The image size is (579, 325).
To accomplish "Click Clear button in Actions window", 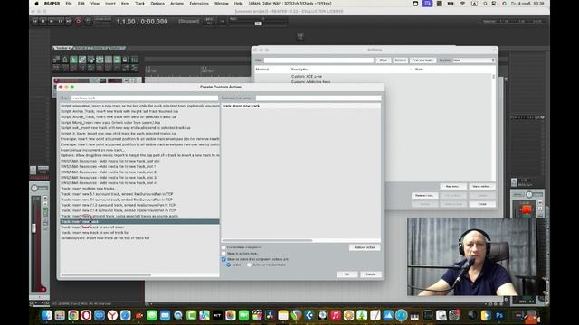I will 384,60.
